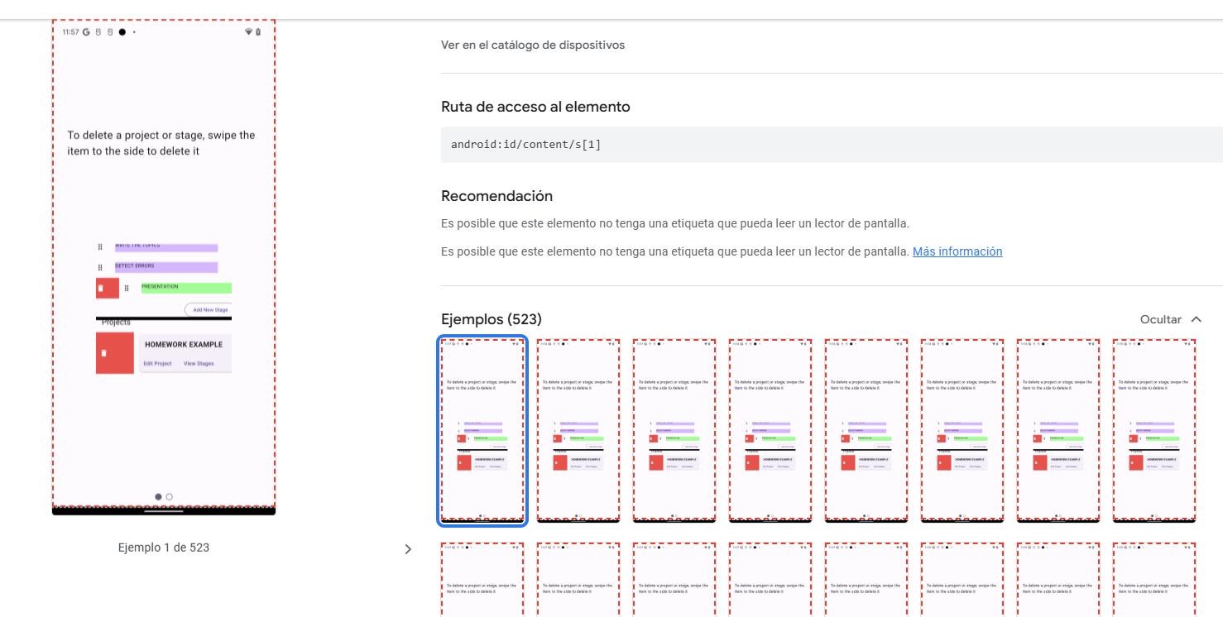Select the seventh example thumbnail in the first row
Image resolution: width=1223 pixels, height=617 pixels.
tap(1058, 431)
